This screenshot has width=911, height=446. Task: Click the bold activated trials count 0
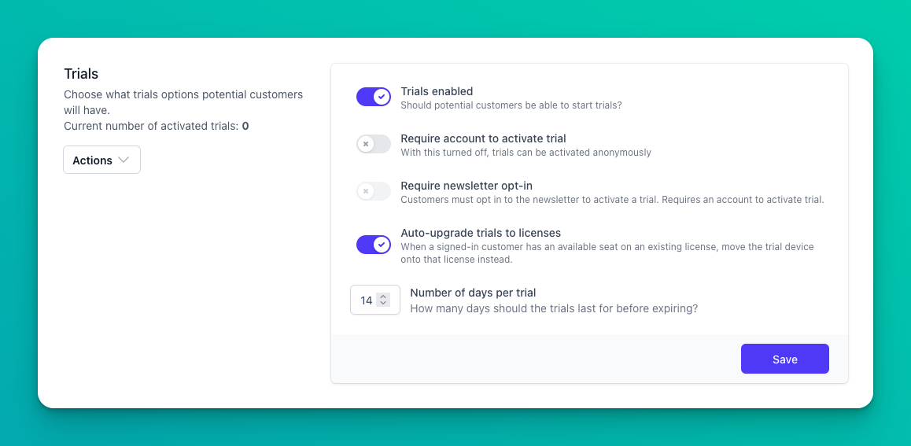coord(245,126)
